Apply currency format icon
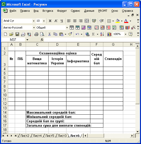141x144 pixels. click(x=94, y=21)
